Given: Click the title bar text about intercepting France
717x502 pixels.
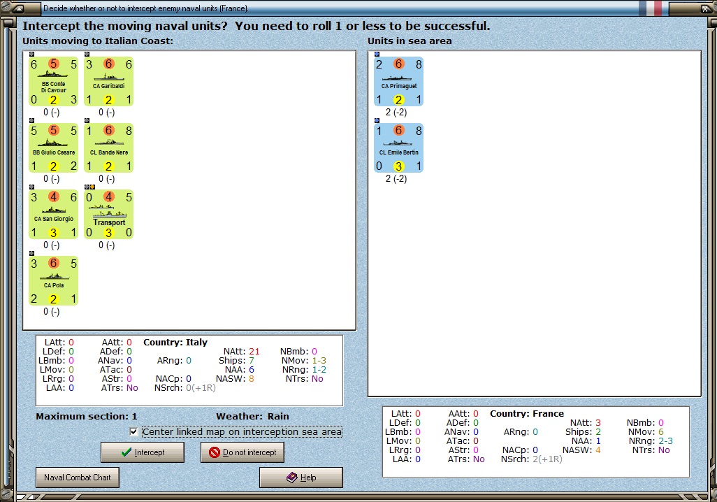Looking at the screenshot, I should 146,8.
